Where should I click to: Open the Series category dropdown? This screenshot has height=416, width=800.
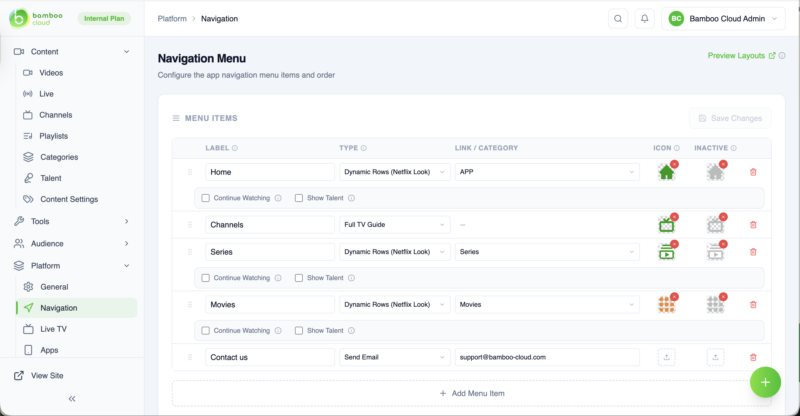(547, 252)
